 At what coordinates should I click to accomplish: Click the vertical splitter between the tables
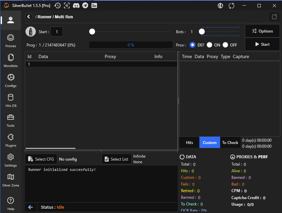coord(178,101)
